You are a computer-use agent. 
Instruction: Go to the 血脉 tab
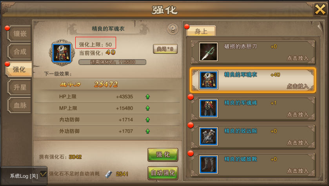coord(20,105)
